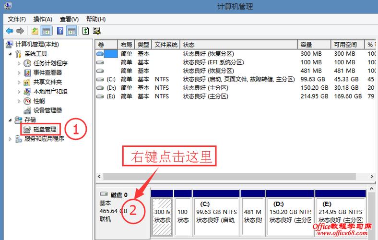Select the EFI 系统分区 volume row

pos(235,62)
